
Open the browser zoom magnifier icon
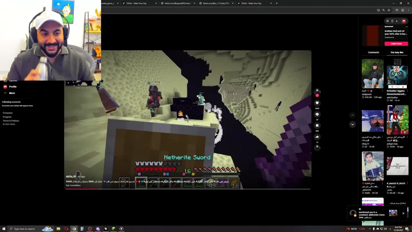click(383, 10)
